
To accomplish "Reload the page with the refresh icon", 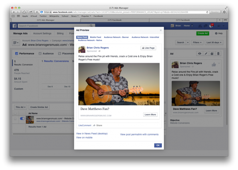I will (207, 12).
